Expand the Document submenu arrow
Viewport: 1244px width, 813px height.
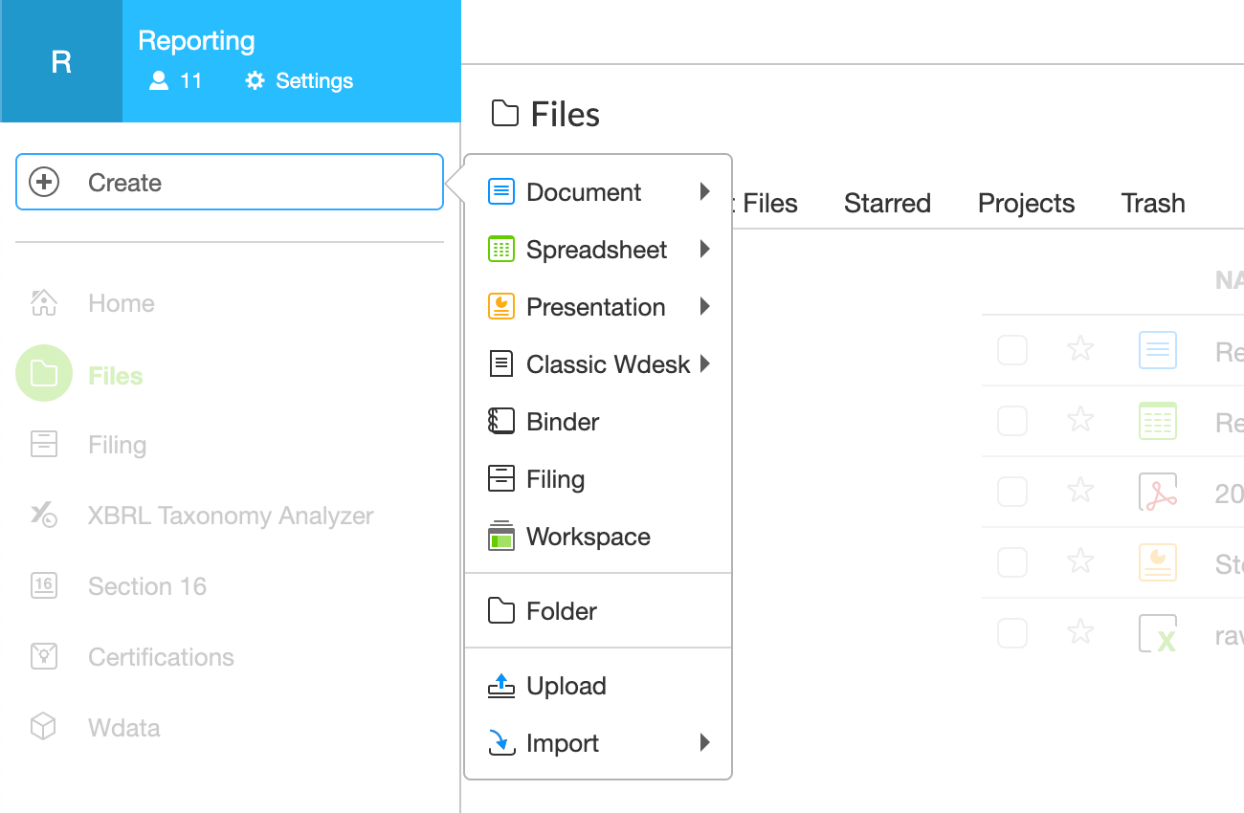coord(705,192)
